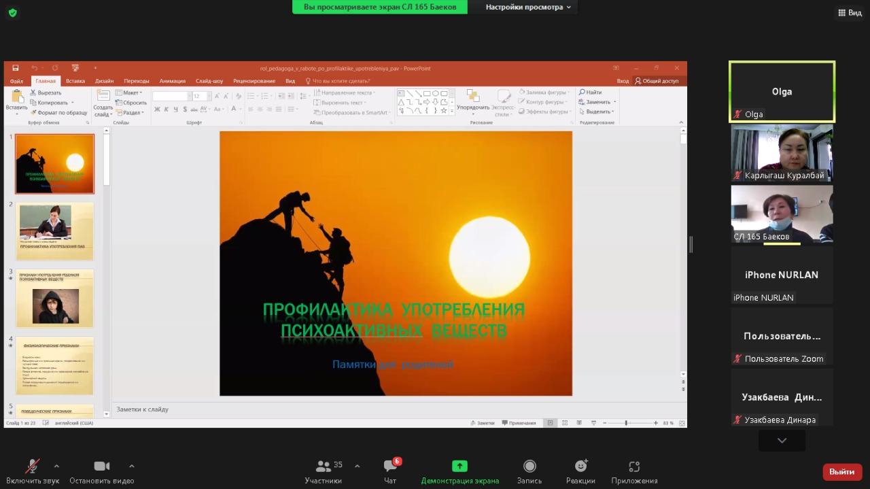Toggle camera with Остановить видео
Viewport: 870px width, 489px height.
[x=102, y=467]
